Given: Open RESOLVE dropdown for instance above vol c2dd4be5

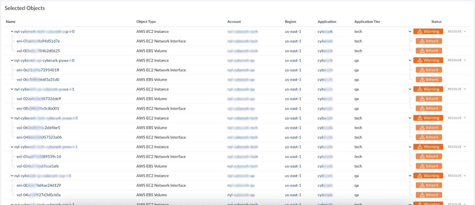Looking at the screenshot, I should pos(457,118).
